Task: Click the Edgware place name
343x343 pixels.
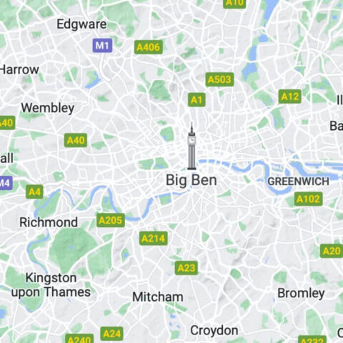Action: [81, 24]
